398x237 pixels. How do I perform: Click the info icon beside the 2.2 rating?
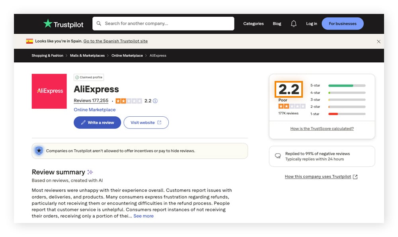[x=155, y=101]
